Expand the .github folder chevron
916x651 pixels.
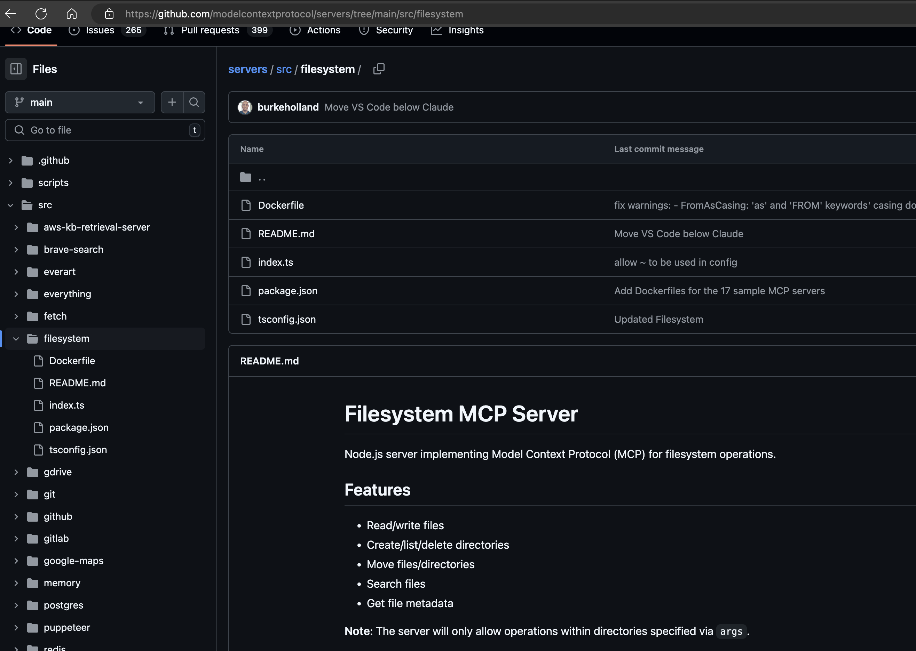pos(10,160)
